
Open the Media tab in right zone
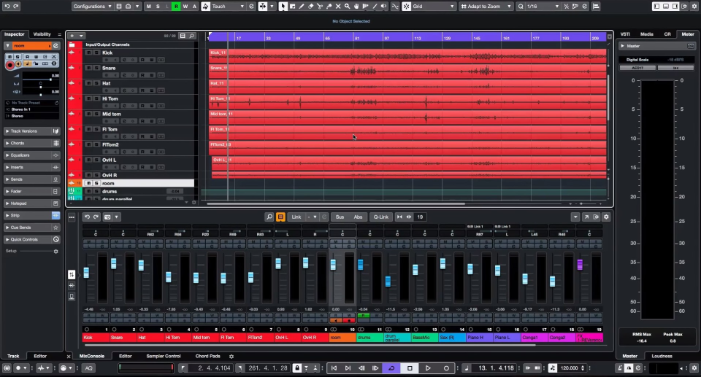tap(646, 34)
